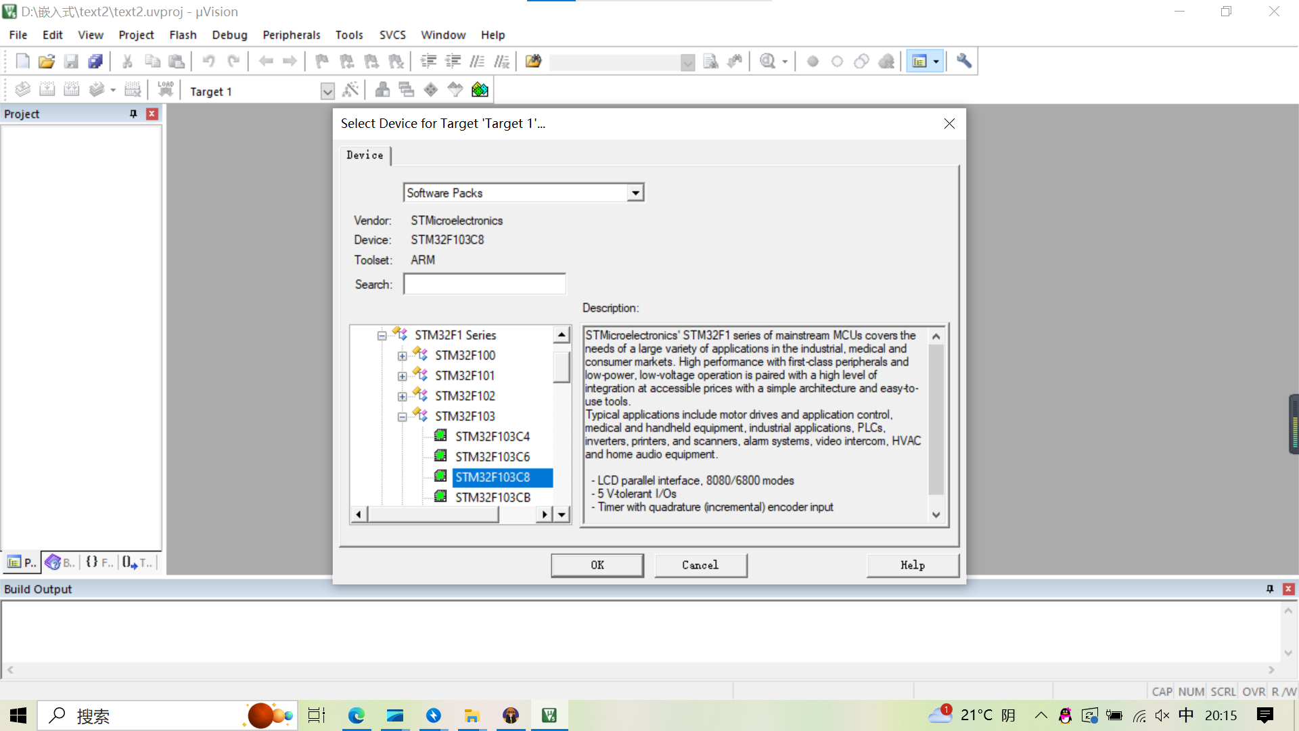Click the device tree horizontal scrollbar thumb
The image size is (1299, 731).
coord(433,515)
